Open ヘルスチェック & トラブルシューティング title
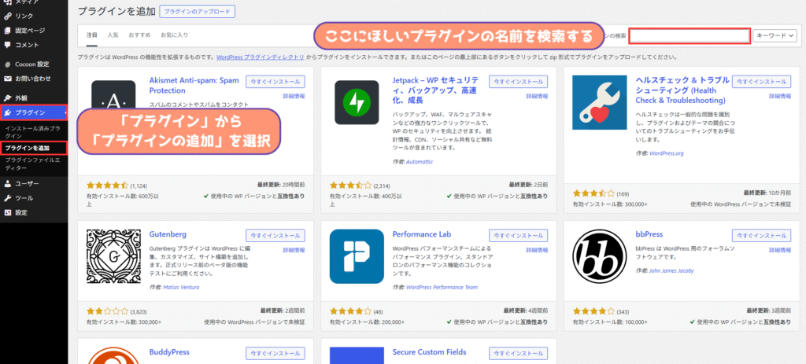 pyautogui.click(x=682, y=90)
